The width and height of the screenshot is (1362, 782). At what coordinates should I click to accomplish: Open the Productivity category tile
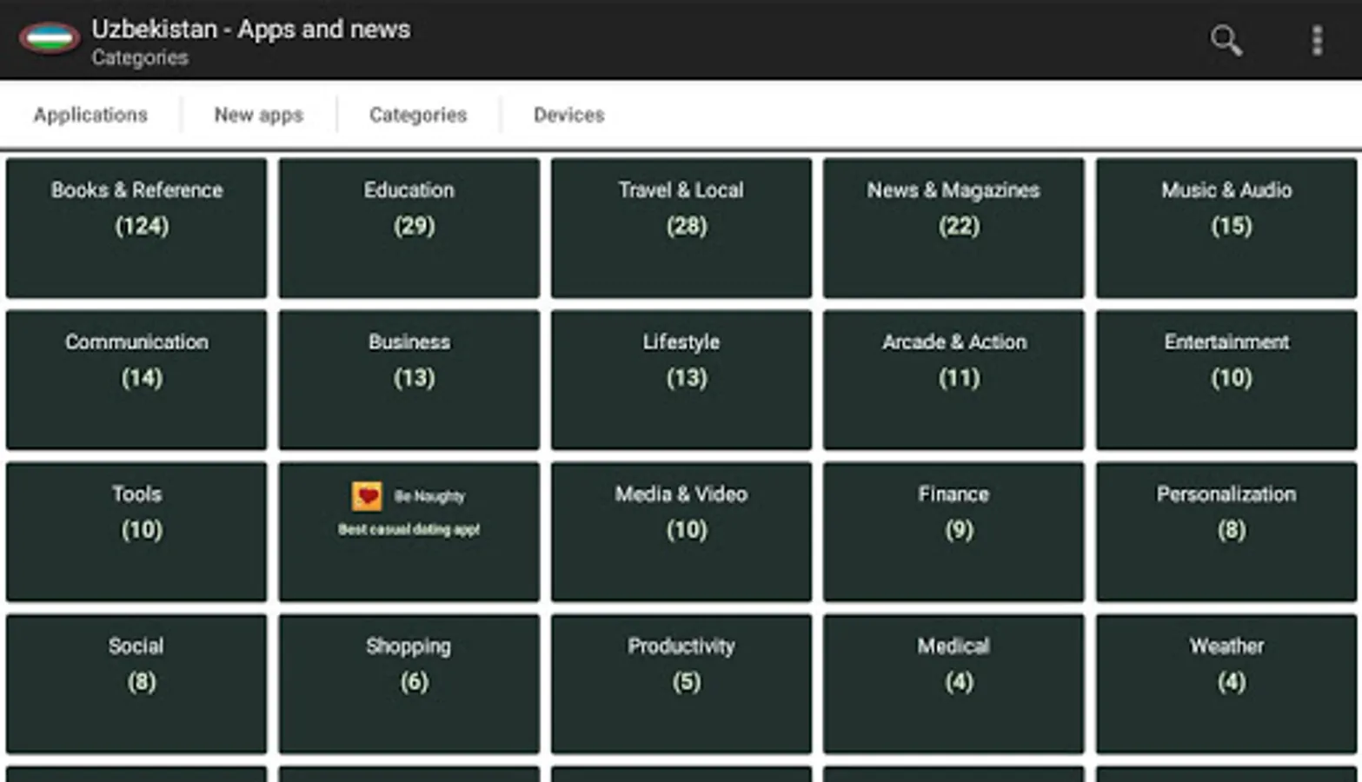tap(681, 684)
